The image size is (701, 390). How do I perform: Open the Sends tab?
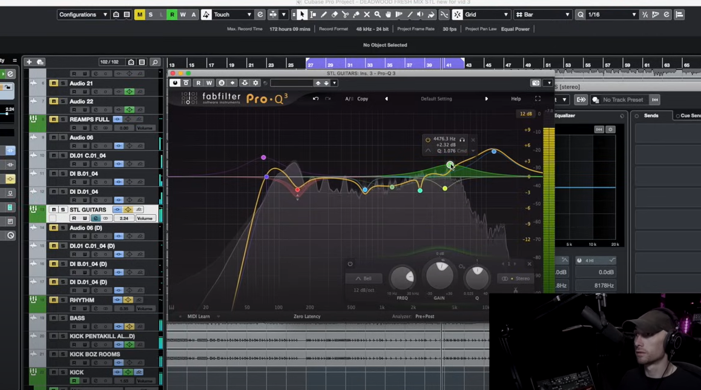(651, 116)
